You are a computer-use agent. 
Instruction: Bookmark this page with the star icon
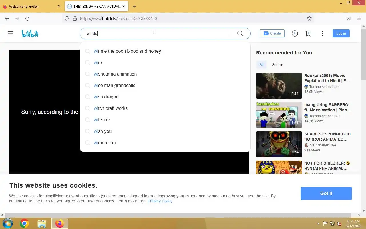[x=309, y=18]
